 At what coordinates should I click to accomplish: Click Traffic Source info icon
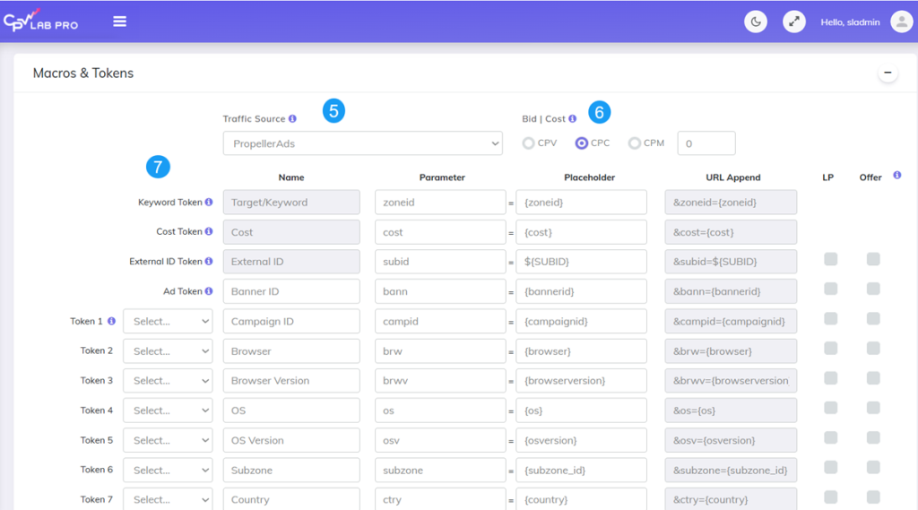(x=292, y=118)
